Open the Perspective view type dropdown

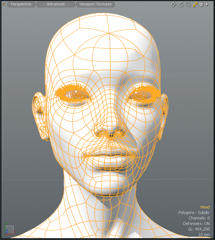click(21, 4)
